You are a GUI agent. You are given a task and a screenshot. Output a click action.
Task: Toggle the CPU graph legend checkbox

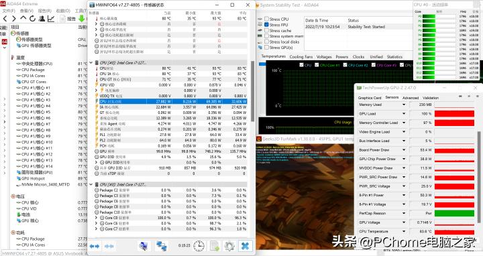pos(301,65)
